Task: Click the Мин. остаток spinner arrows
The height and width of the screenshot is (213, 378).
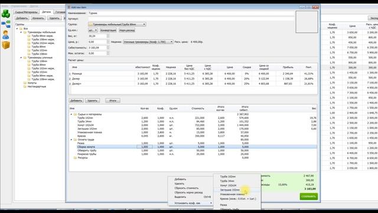Action: [108, 53]
